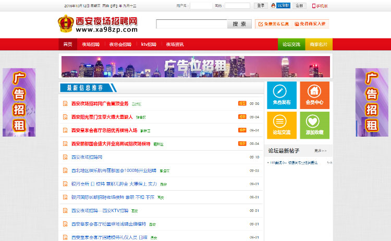Click the orange 招聘 badge on the first listing
The width and height of the screenshot is (391, 241).
point(242,103)
